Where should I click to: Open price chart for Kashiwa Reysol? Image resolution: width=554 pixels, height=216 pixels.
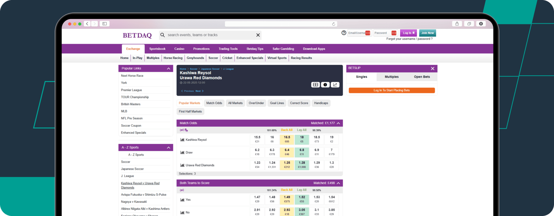tap(182, 140)
